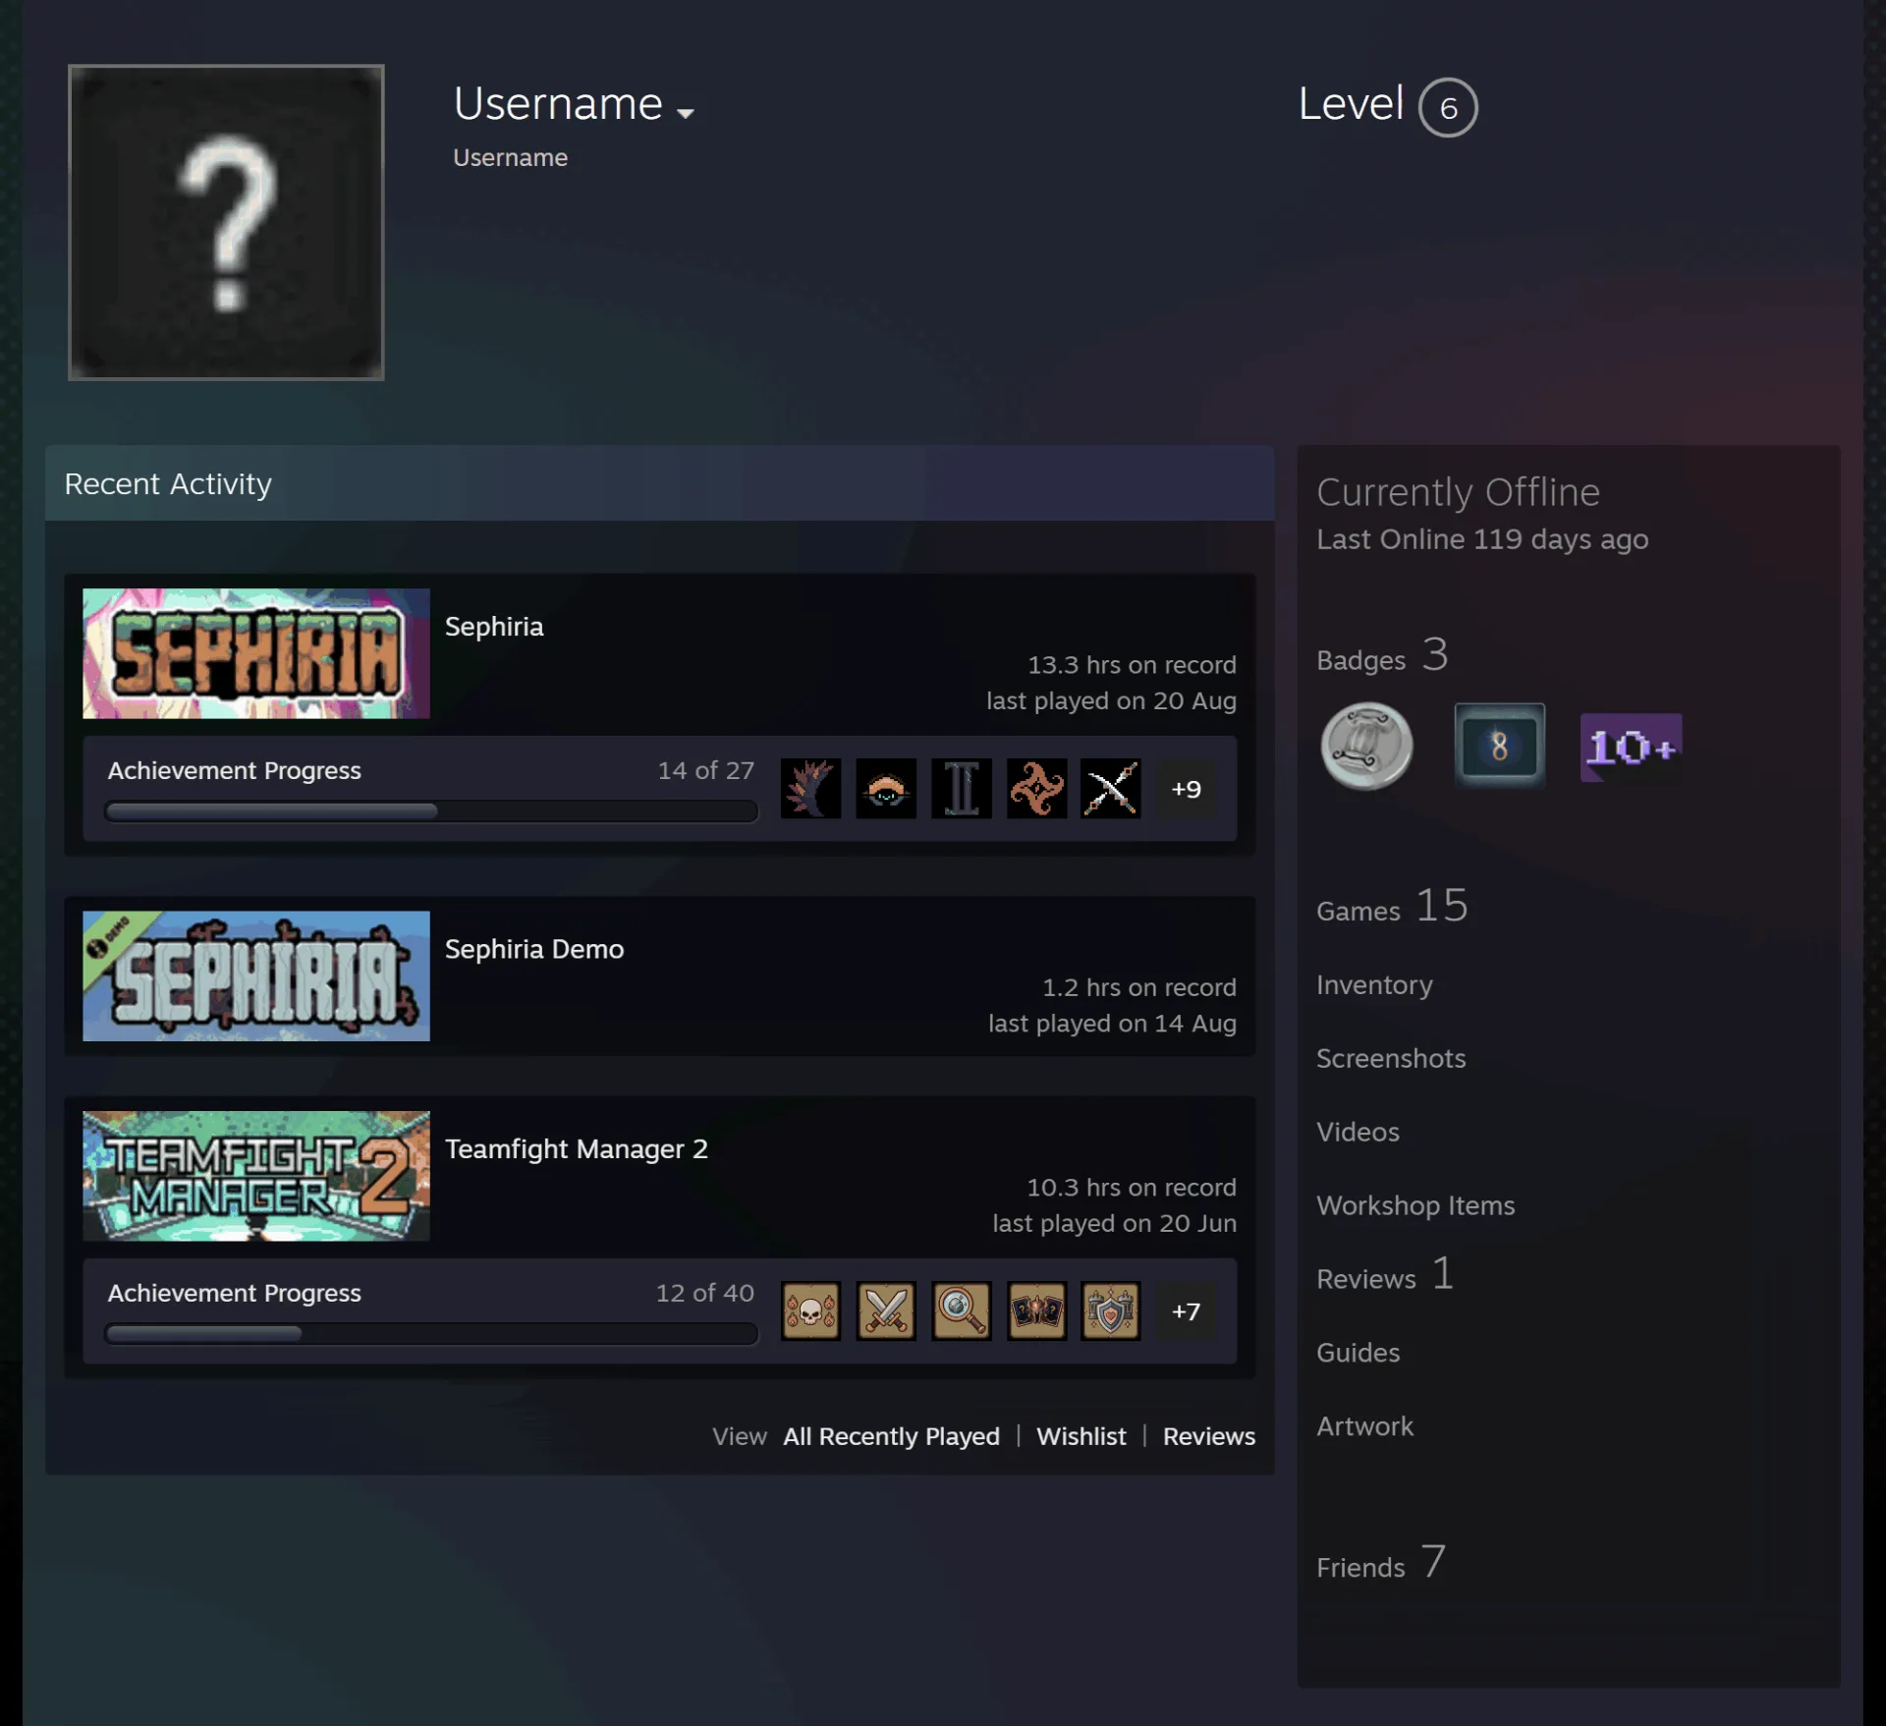
Task: Show Sephiria's +9 more achievements
Action: click(x=1186, y=789)
